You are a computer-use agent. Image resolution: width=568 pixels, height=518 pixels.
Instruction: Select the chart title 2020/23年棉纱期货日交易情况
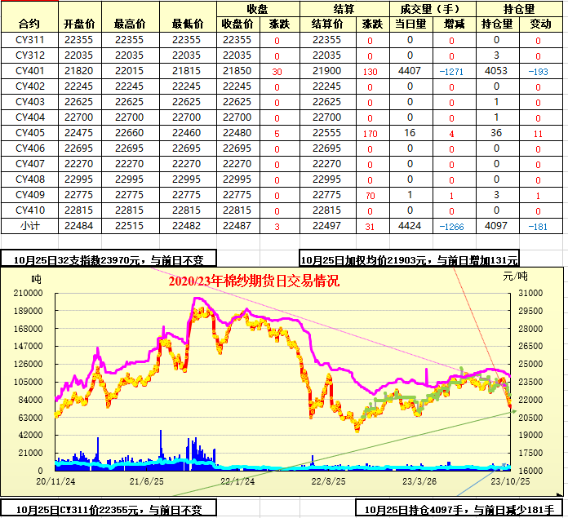coord(254,281)
